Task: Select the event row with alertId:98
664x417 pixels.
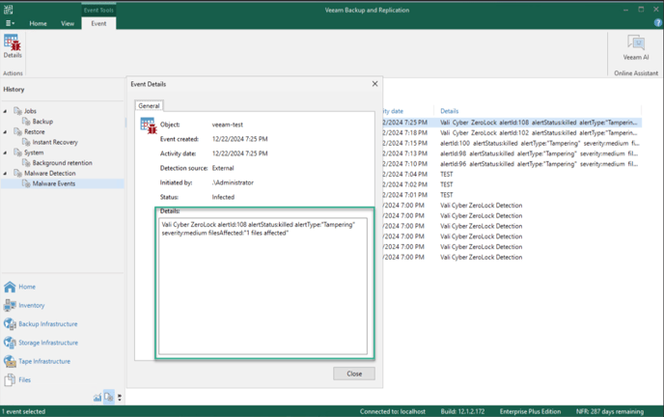Action: coord(512,153)
